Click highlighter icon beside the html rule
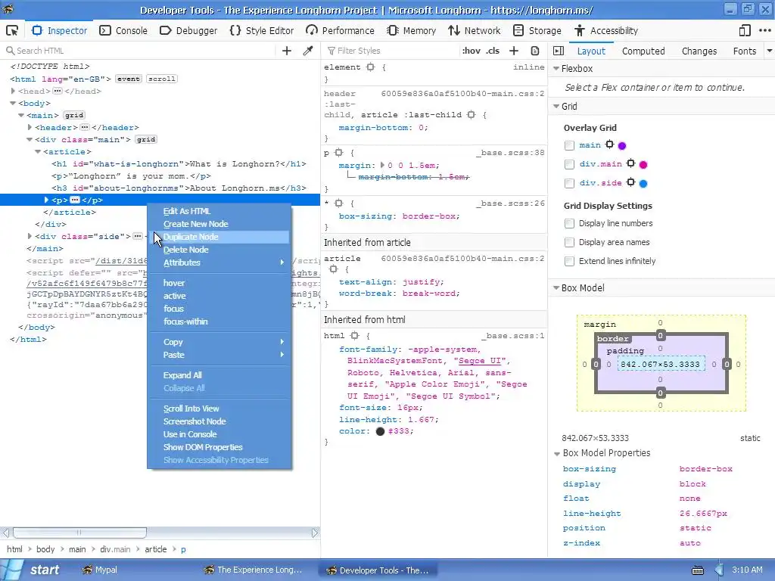The width and height of the screenshot is (775, 581). 354,335
